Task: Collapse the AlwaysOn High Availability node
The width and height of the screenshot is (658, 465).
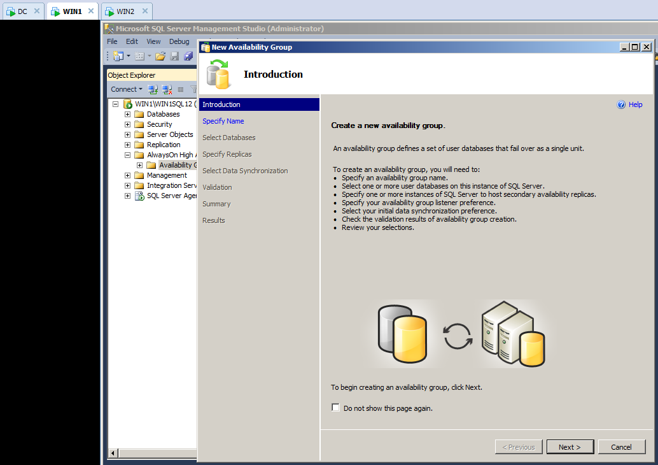Action: (127, 155)
